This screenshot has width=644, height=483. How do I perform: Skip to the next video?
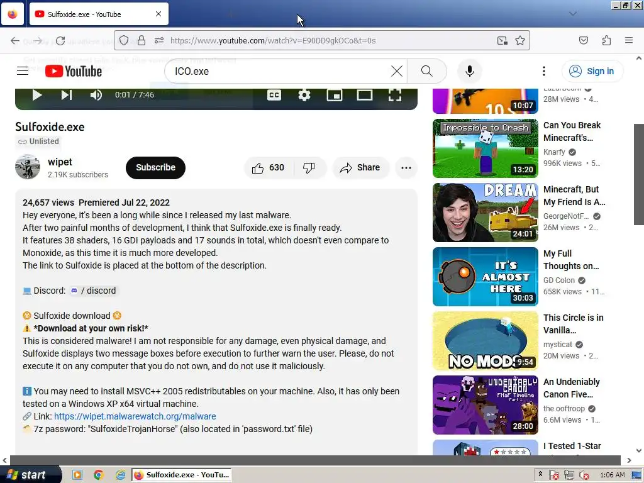point(67,96)
